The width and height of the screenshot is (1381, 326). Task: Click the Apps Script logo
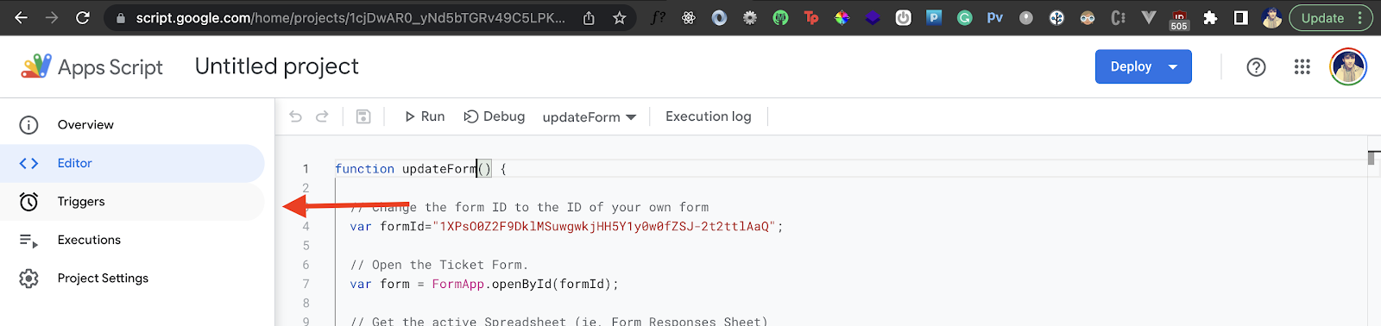click(x=91, y=66)
